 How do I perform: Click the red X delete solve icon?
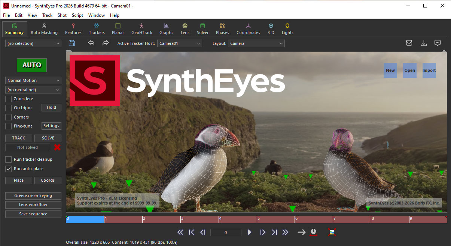point(57,147)
